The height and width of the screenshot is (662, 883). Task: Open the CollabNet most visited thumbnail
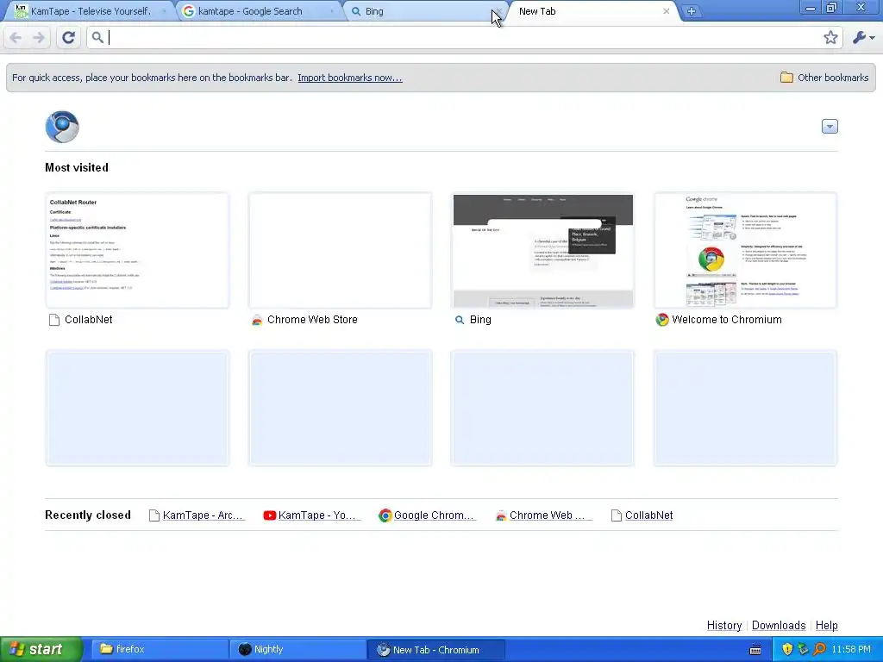[137, 251]
